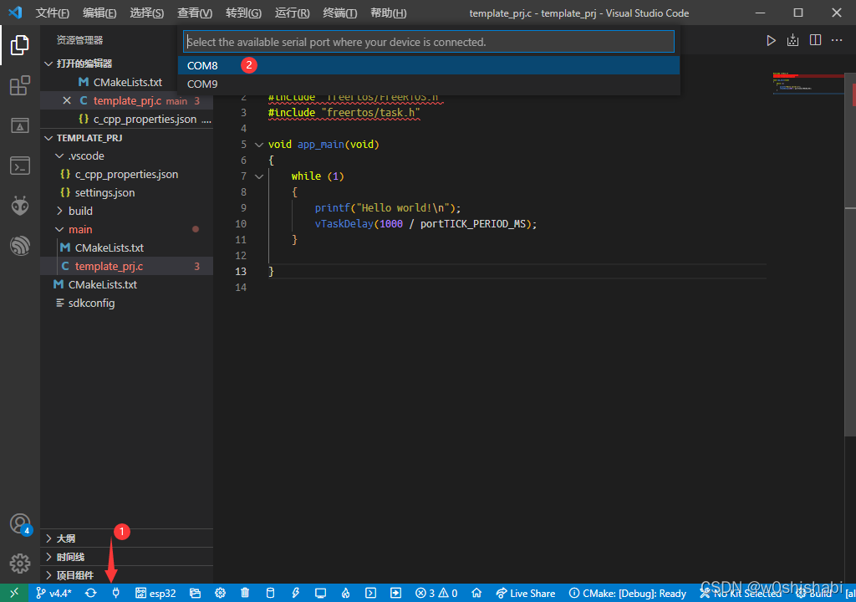Open the Manage gear icon in activity bar
856x602 pixels.
(x=20, y=564)
